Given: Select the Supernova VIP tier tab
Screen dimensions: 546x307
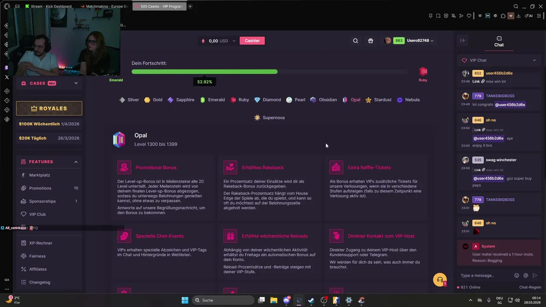Looking at the screenshot, I should (269, 118).
